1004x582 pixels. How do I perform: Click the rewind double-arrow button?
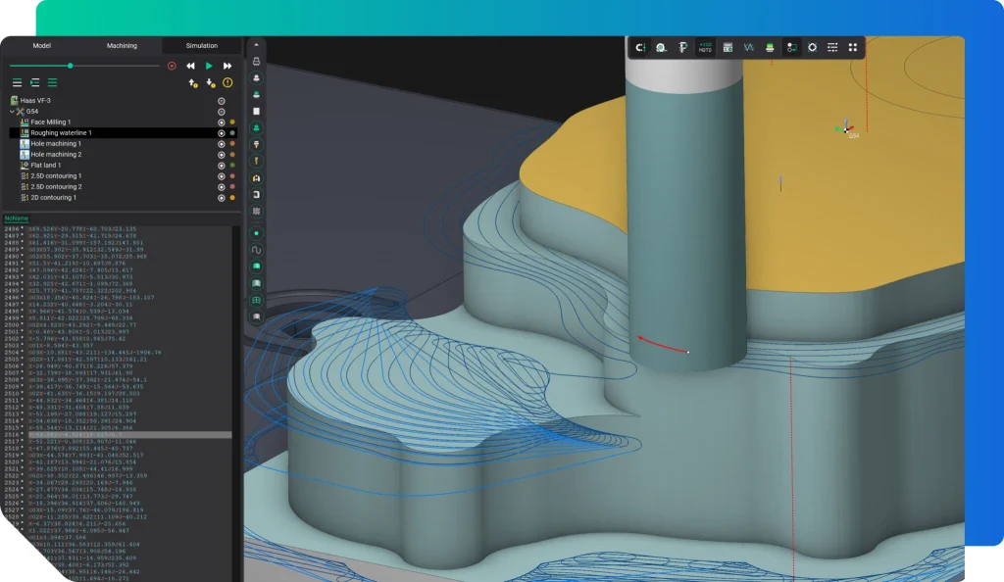[x=191, y=66]
